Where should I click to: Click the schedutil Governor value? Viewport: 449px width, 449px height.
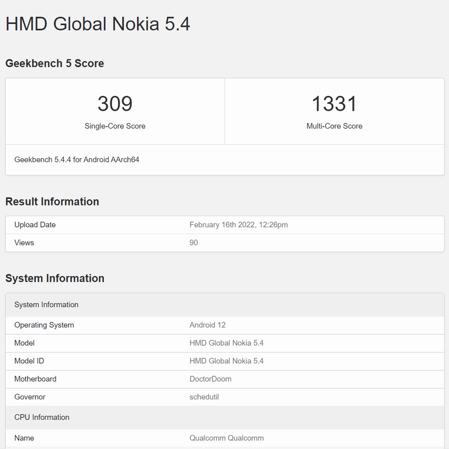point(204,397)
